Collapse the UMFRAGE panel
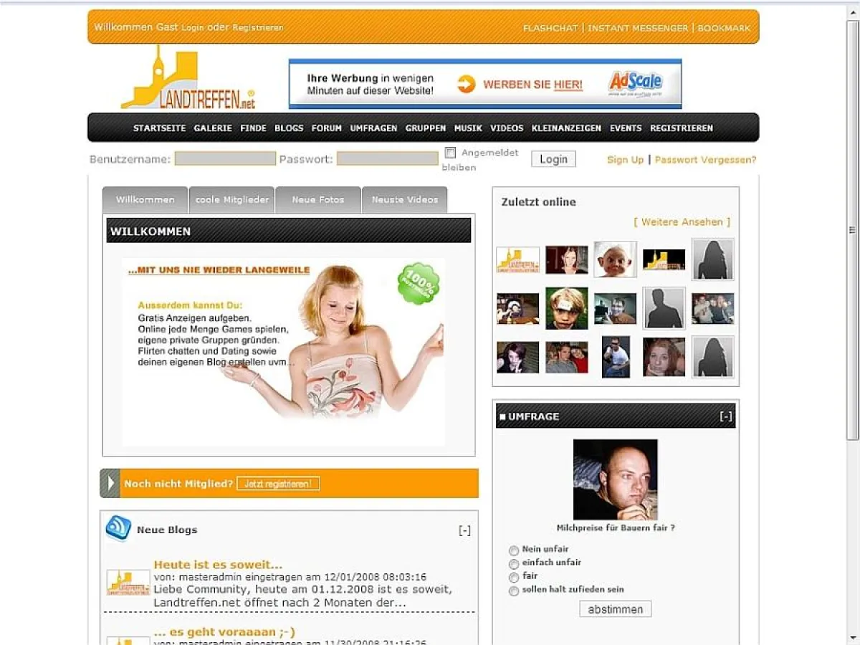 pyautogui.click(x=727, y=414)
